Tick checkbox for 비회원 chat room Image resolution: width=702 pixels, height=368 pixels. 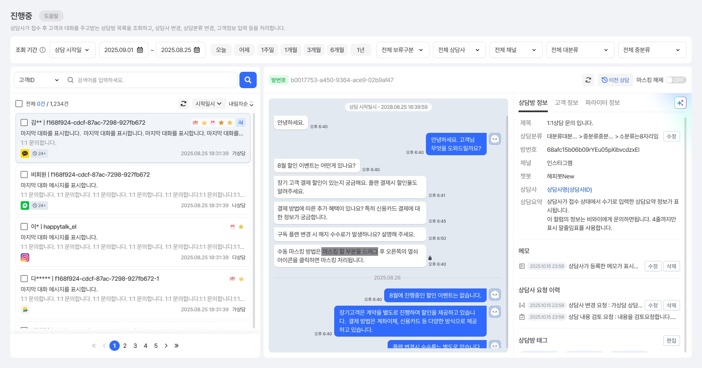click(x=24, y=175)
